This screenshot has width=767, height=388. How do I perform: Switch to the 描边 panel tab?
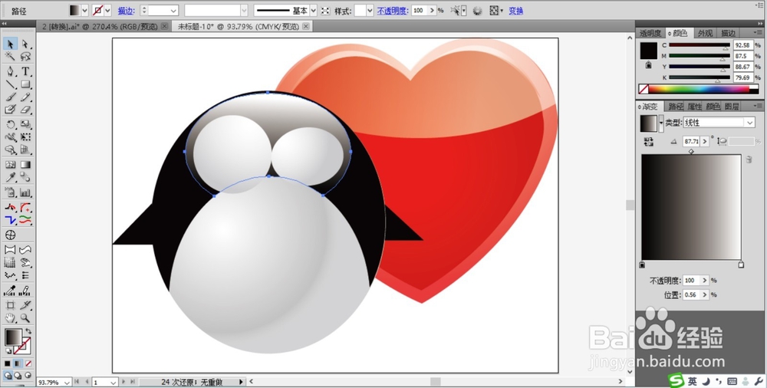[728, 33]
